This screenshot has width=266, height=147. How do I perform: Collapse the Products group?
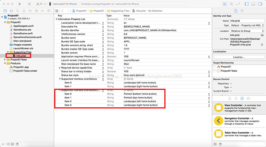pos(5,64)
